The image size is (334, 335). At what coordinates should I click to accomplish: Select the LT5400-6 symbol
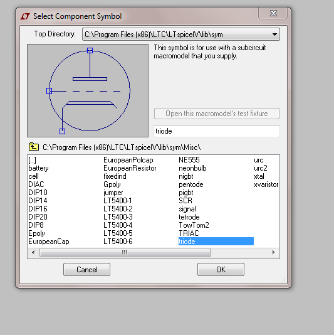118,242
